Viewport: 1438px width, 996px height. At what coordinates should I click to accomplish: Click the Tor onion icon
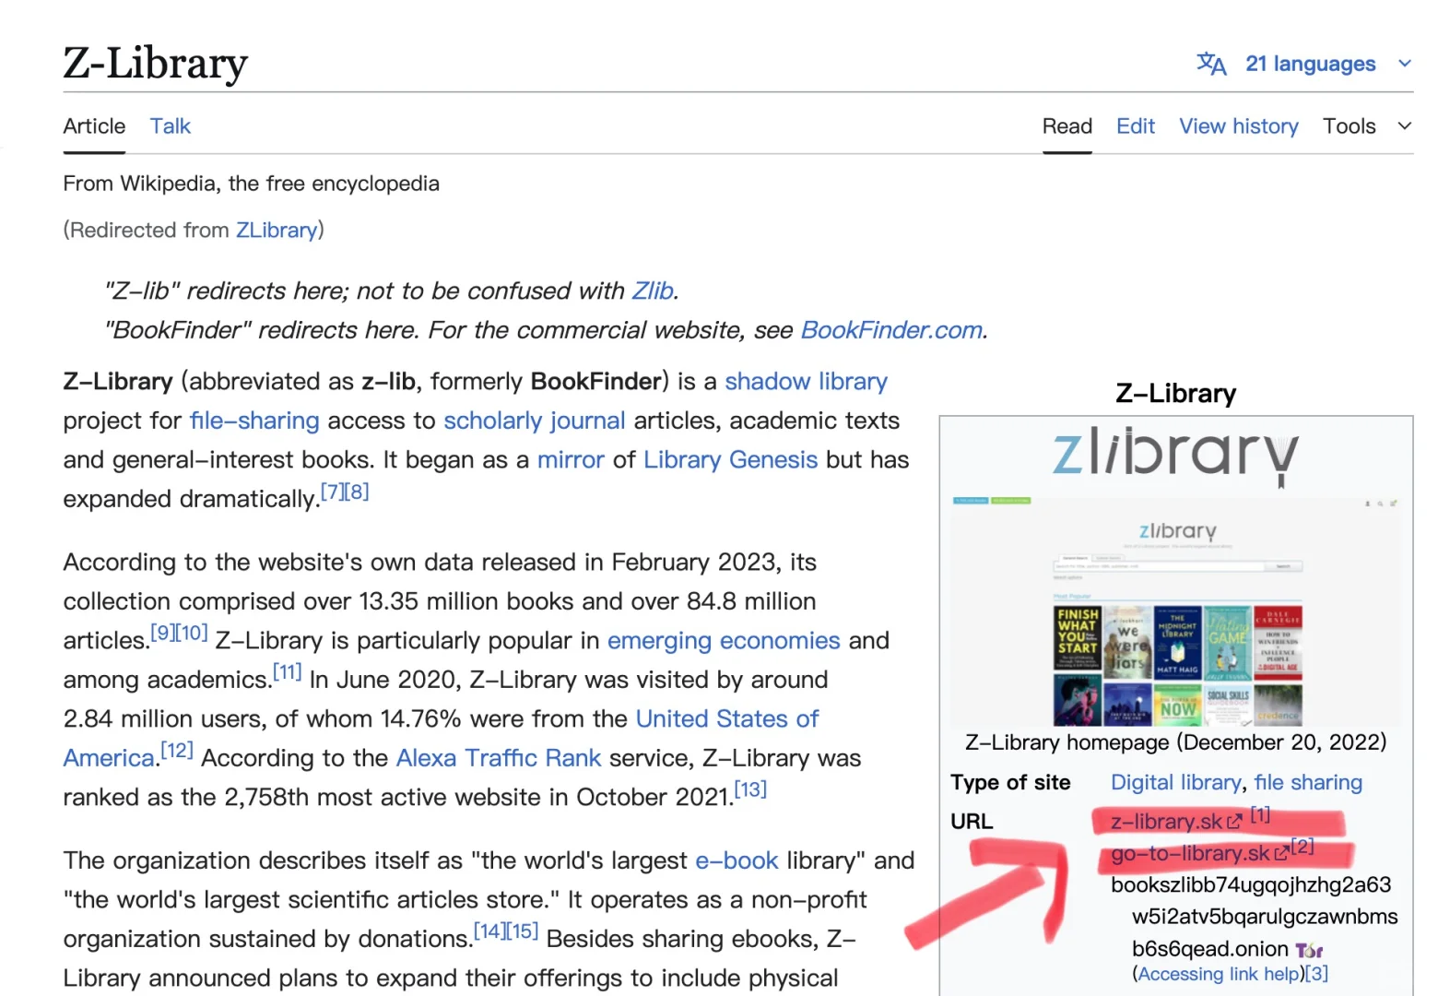(1309, 950)
